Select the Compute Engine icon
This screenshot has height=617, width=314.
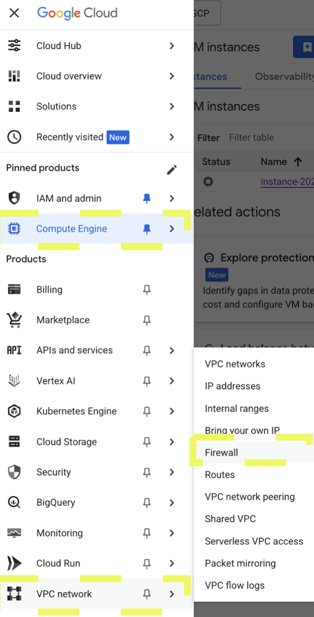[14, 228]
